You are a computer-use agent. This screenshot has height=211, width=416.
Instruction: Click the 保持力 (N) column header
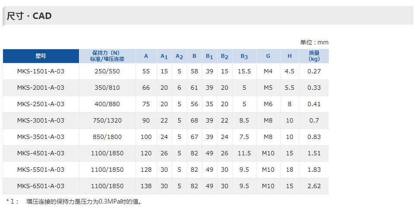(107, 56)
